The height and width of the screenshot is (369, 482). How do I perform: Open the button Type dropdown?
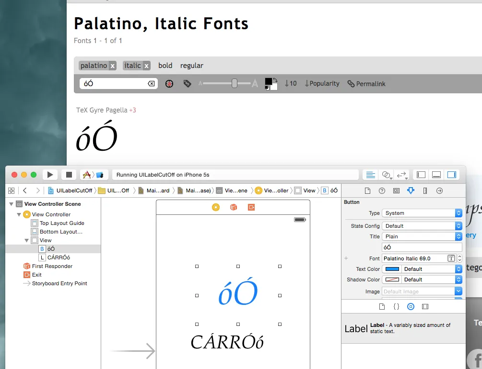click(x=422, y=213)
